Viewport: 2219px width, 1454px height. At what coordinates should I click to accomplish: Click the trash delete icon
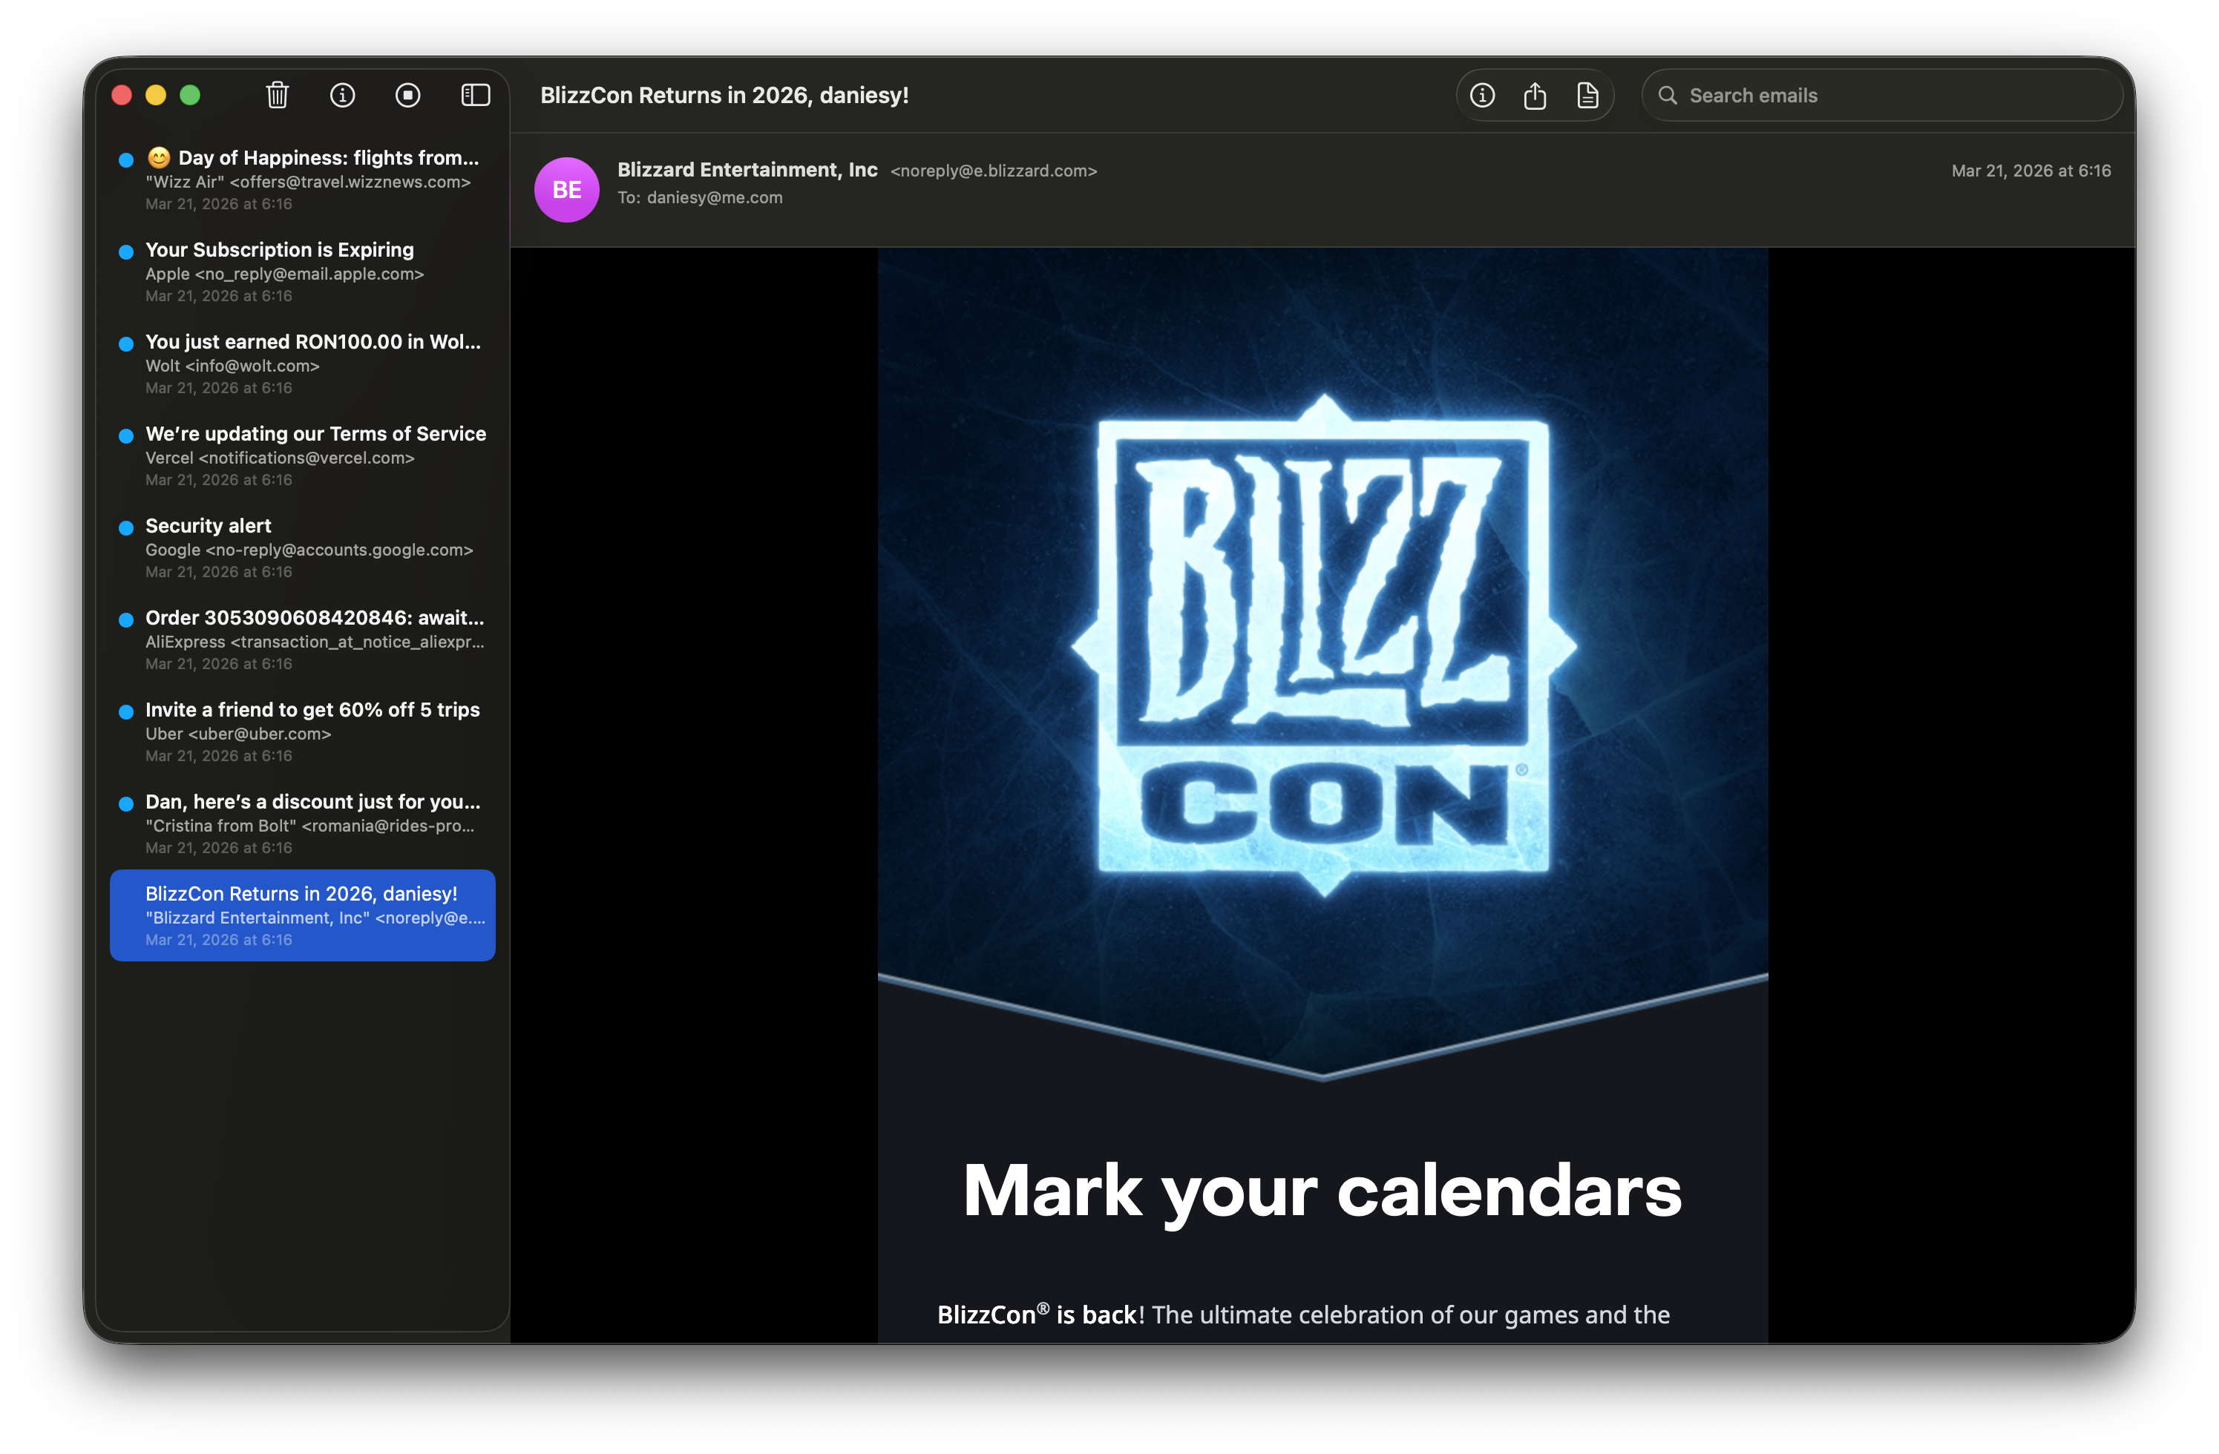coord(277,95)
